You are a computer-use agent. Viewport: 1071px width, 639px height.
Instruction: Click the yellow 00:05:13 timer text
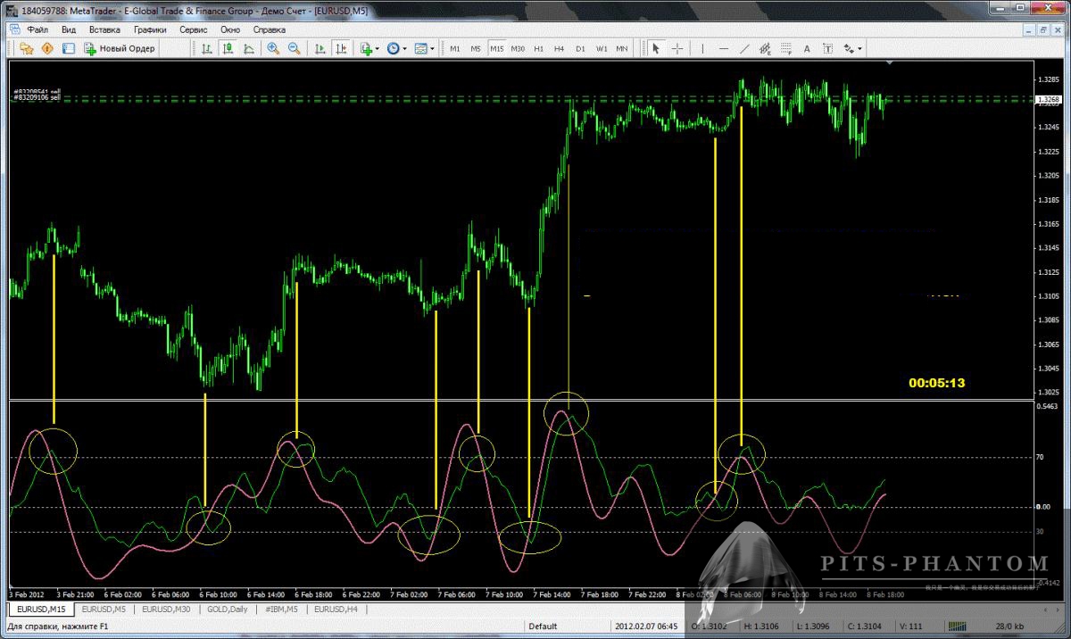click(x=937, y=383)
